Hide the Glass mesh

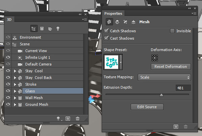click(8, 91)
